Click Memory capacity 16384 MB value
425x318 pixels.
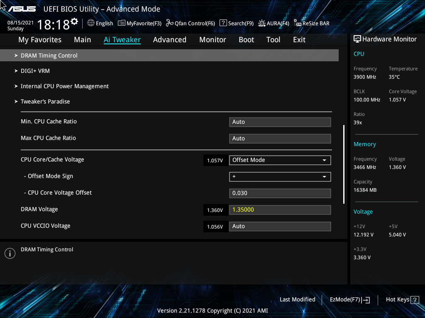365,190
